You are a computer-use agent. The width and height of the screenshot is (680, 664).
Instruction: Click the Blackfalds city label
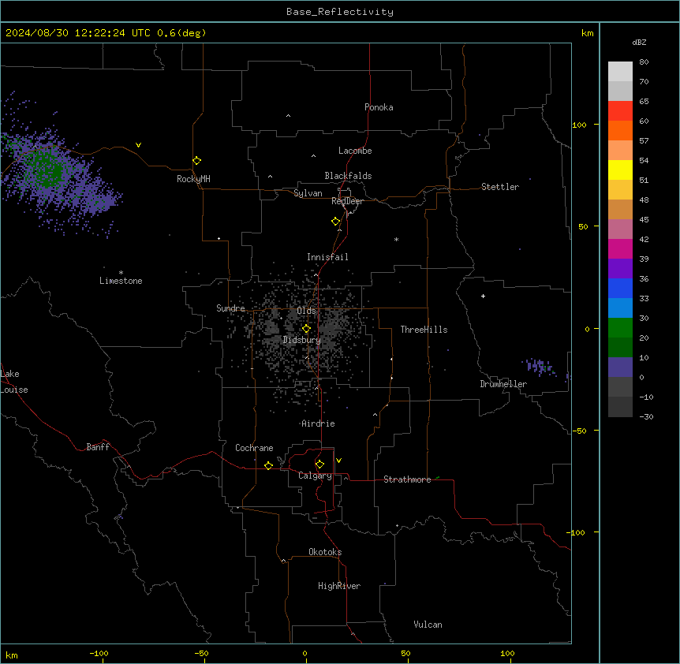coord(348,176)
